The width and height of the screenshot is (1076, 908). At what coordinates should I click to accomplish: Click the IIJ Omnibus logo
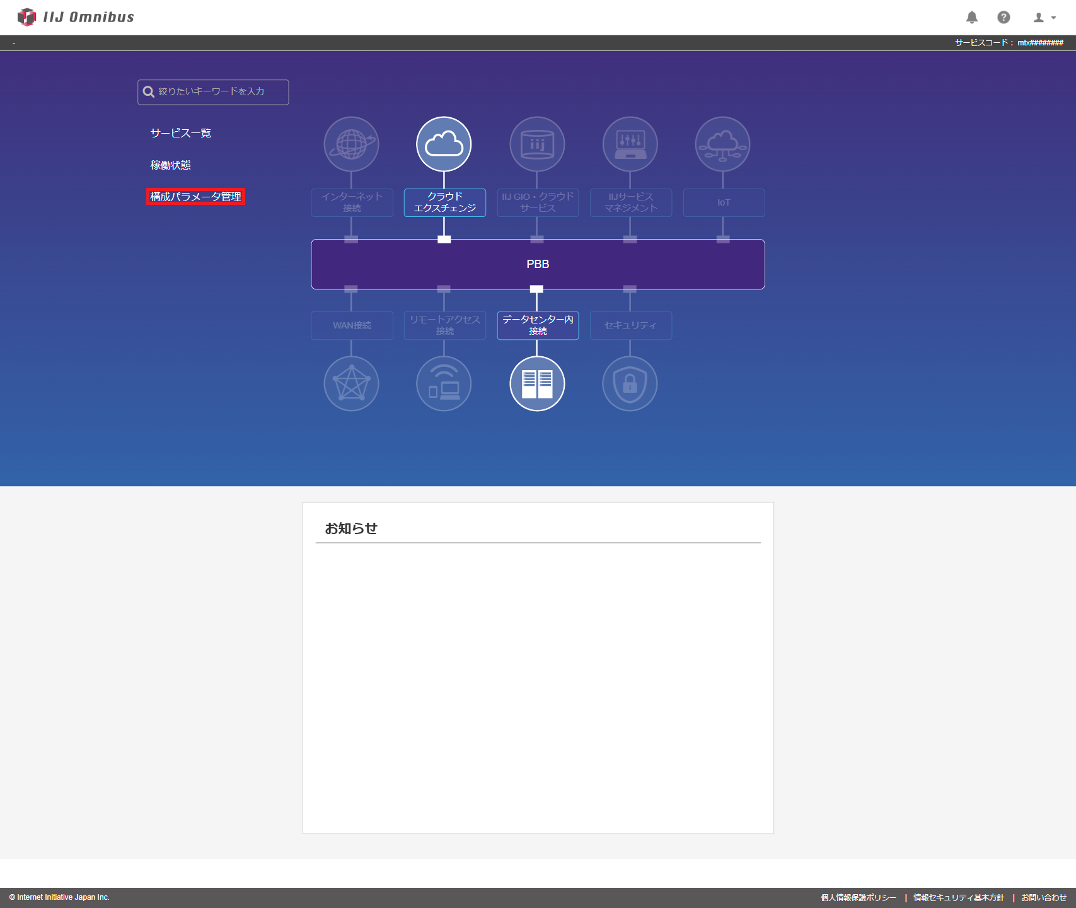(x=76, y=17)
